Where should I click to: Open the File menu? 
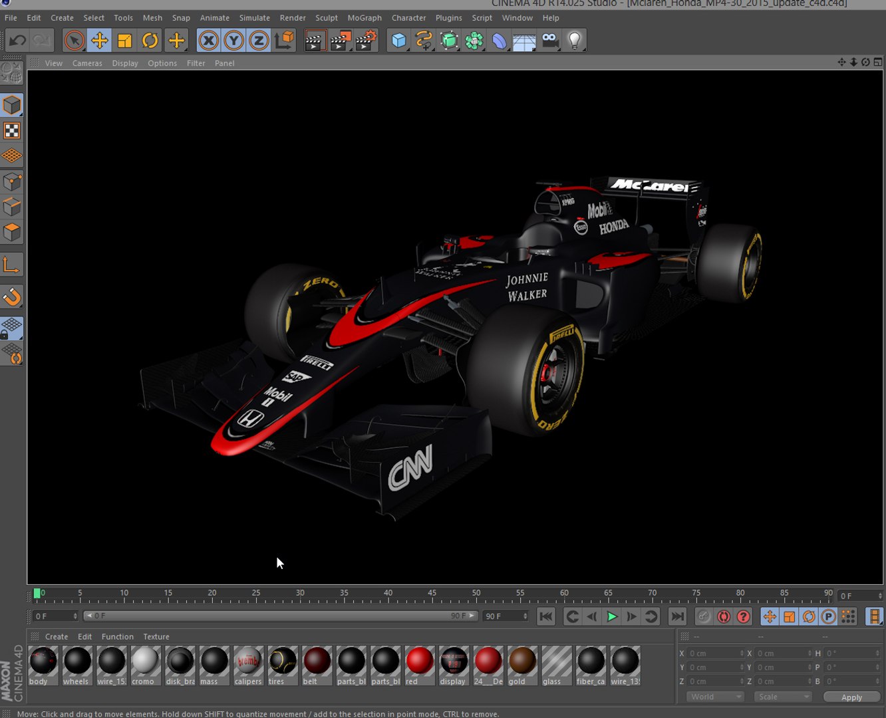click(11, 18)
